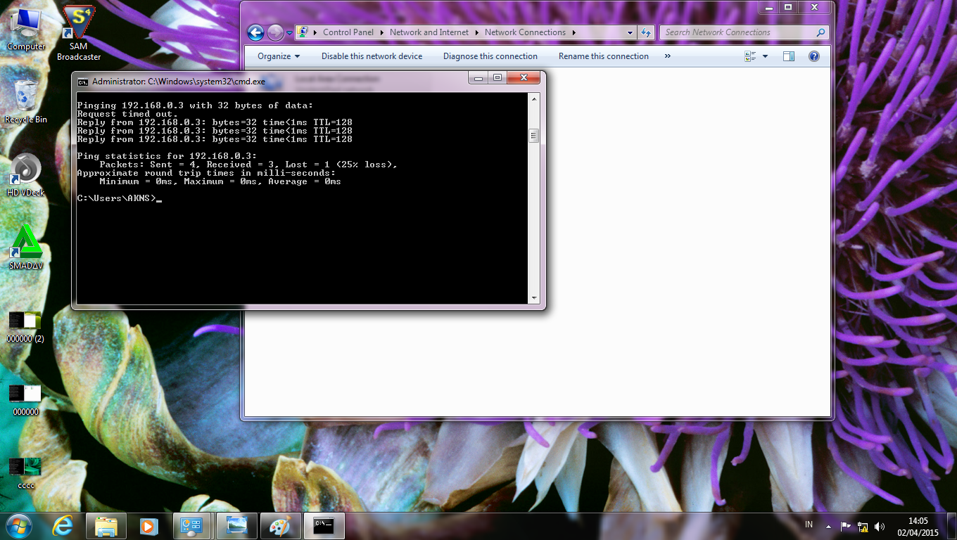Open the Computer desktop icon
This screenshot has width=957, height=540.
(26, 29)
